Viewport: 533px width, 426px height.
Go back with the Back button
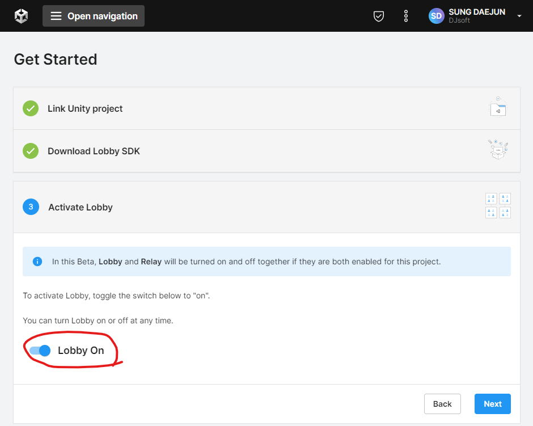pos(442,404)
